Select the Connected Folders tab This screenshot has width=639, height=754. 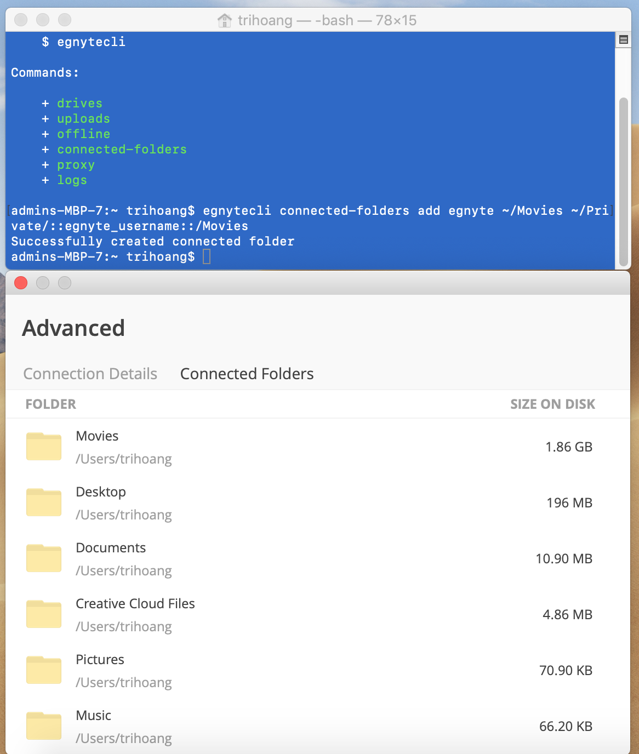247,374
